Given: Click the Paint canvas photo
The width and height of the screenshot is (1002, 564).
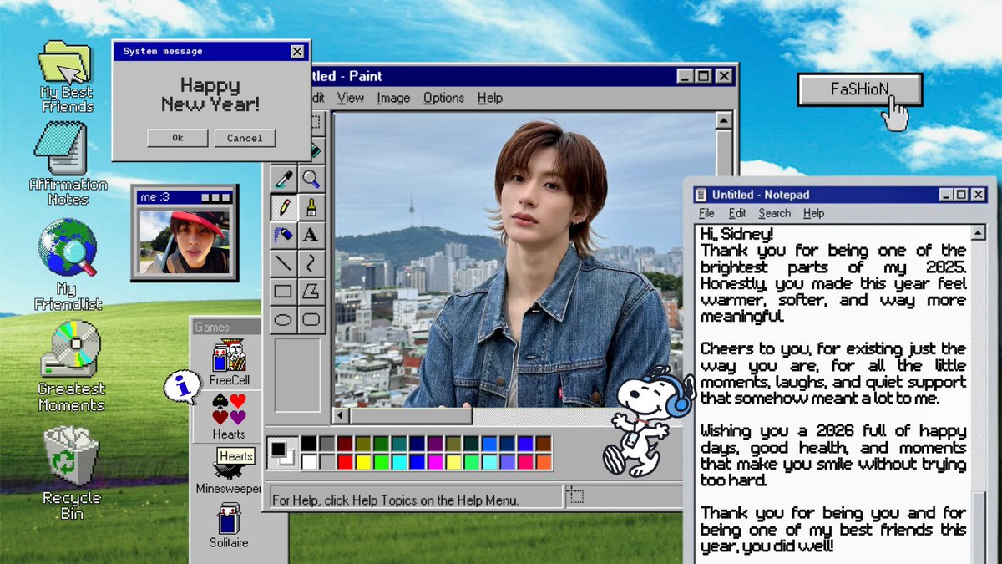Looking at the screenshot, I should point(524,260).
